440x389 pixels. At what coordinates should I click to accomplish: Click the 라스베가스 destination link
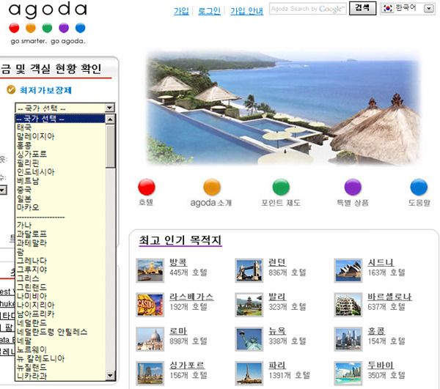tap(191, 297)
